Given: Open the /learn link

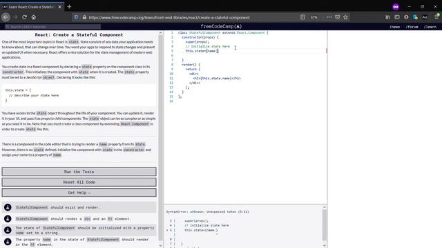Looking at the screenshot, I should click(x=430, y=27).
